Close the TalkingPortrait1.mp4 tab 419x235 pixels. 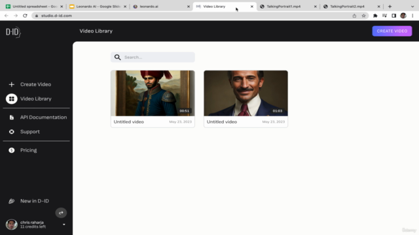[316, 7]
